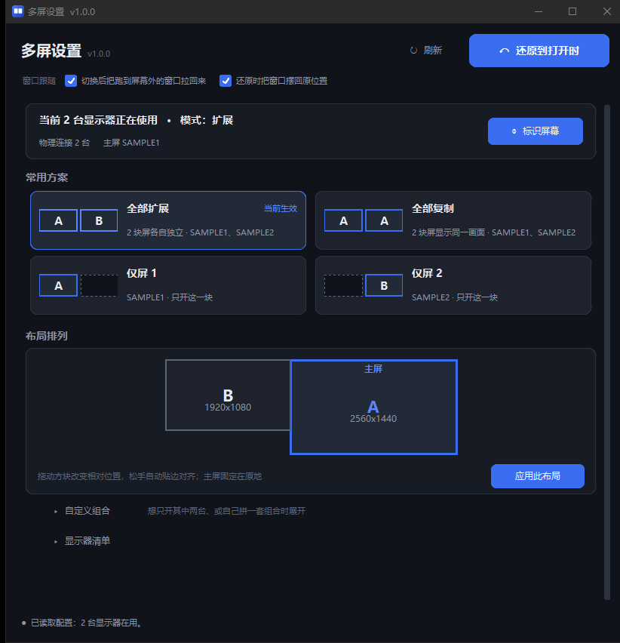This screenshot has width=620, height=643.
Task: Select the 全部复制 preset card
Action: click(453, 220)
